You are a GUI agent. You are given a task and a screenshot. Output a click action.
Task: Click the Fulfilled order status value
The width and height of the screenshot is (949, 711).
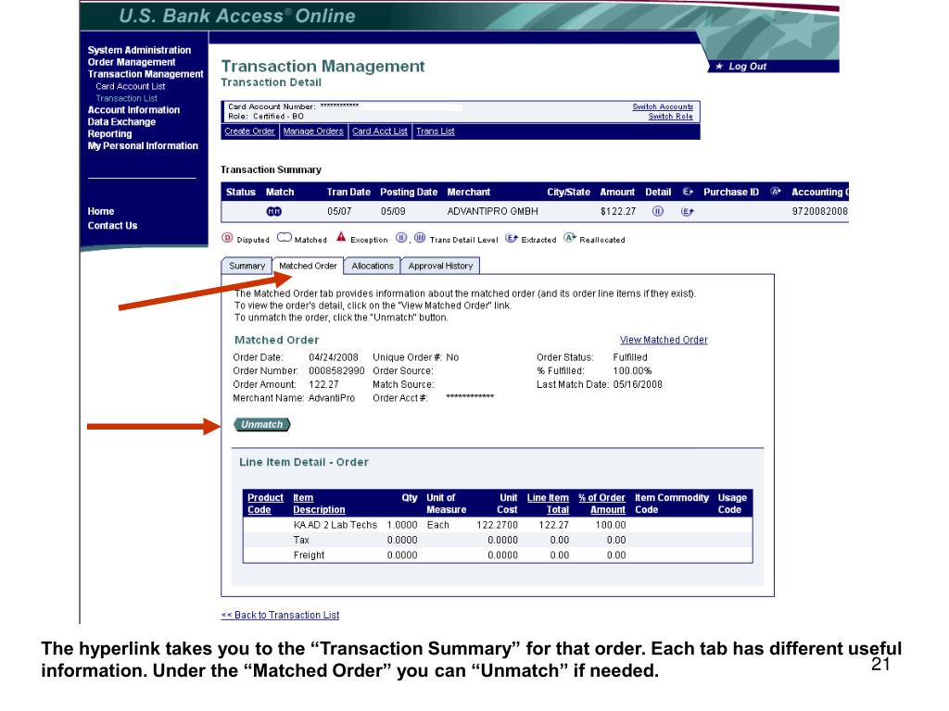point(630,357)
